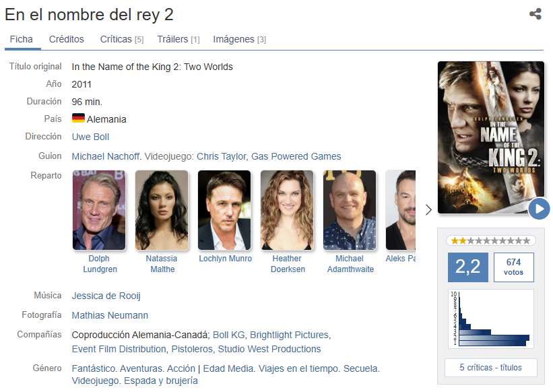Select the Viajes en el tiempo genre
This screenshot has height=392, width=553.
pyautogui.click(x=298, y=368)
